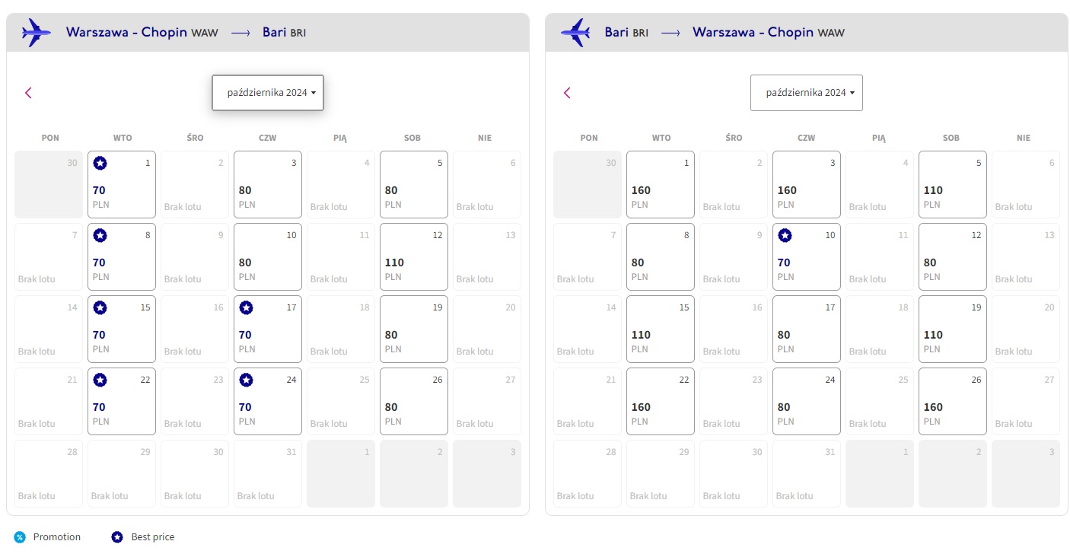Go to previous month in outbound calendar
The width and height of the screenshot is (1070, 557).
[x=29, y=93]
